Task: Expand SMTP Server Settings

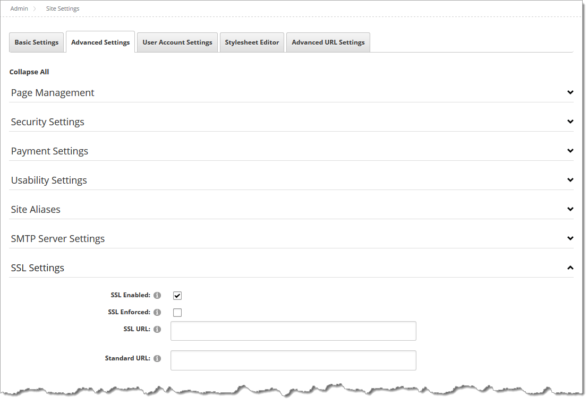Action: (x=570, y=238)
